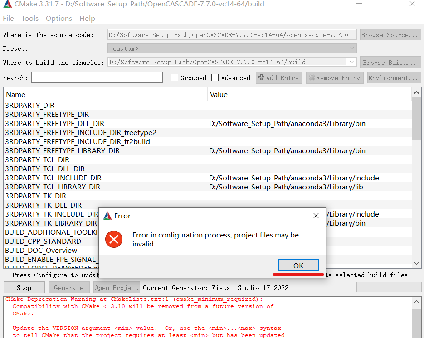Open the Options menu
The width and height of the screenshot is (424, 338).
(x=58, y=19)
